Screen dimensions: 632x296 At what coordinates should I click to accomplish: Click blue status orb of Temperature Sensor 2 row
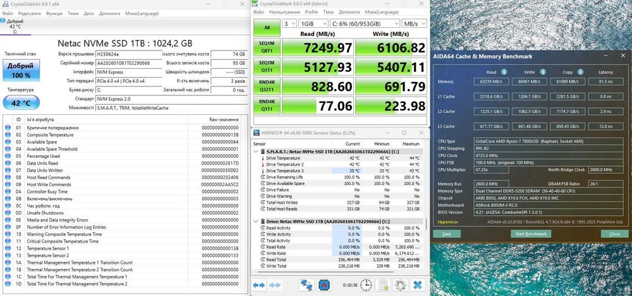point(8,256)
